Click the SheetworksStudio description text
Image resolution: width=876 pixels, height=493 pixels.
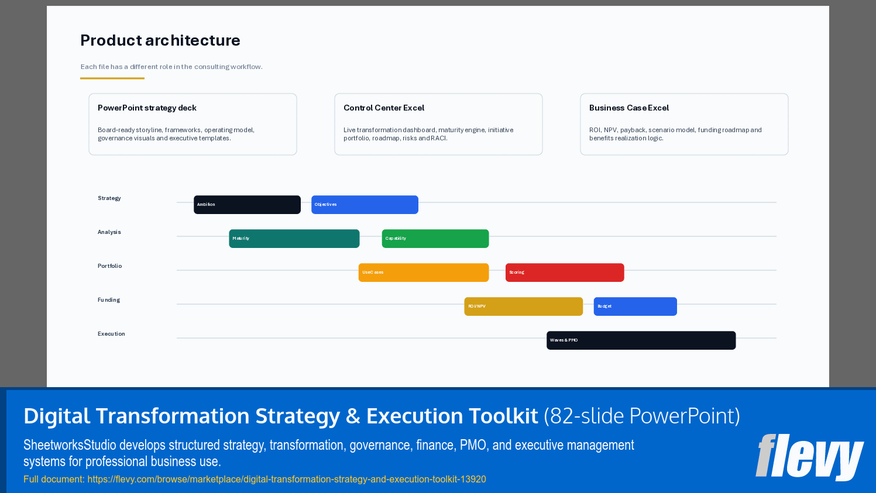pyautogui.click(x=329, y=453)
